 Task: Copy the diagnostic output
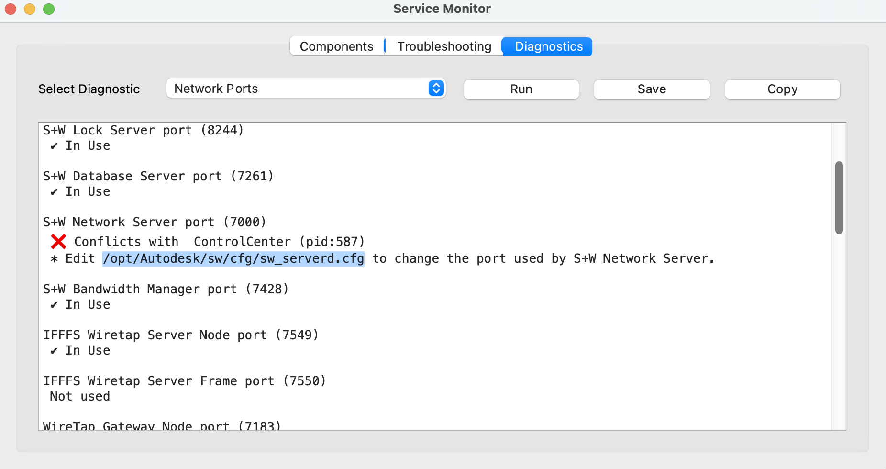(782, 89)
